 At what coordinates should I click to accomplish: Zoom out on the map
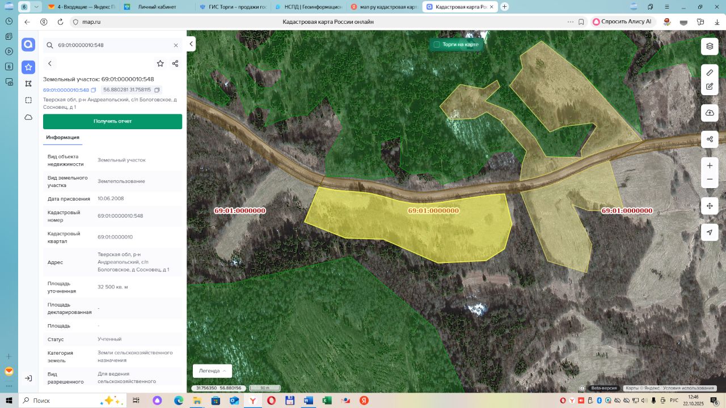(x=710, y=180)
